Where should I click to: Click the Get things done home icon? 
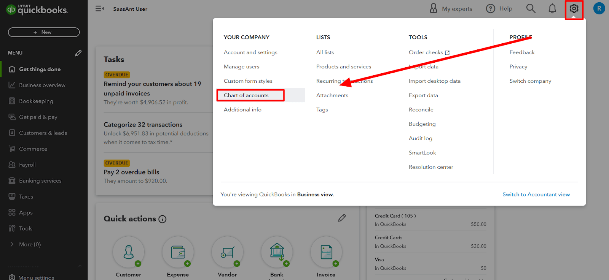coord(12,69)
